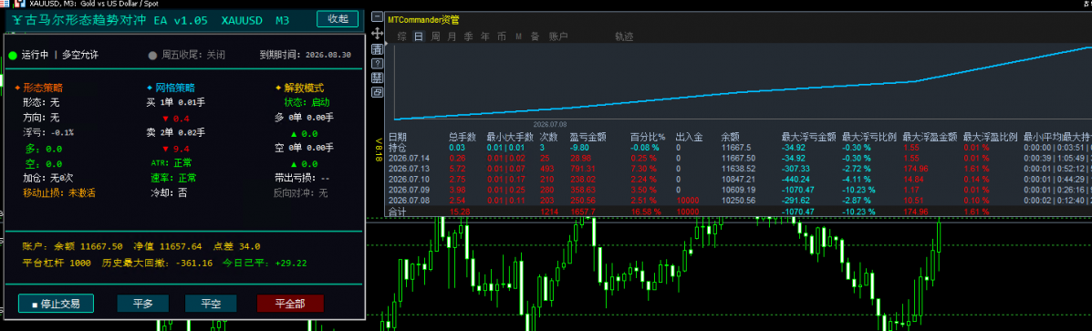This screenshot has width=1092, height=331.
Task: Click the 停止交易 button
Action: (x=56, y=304)
